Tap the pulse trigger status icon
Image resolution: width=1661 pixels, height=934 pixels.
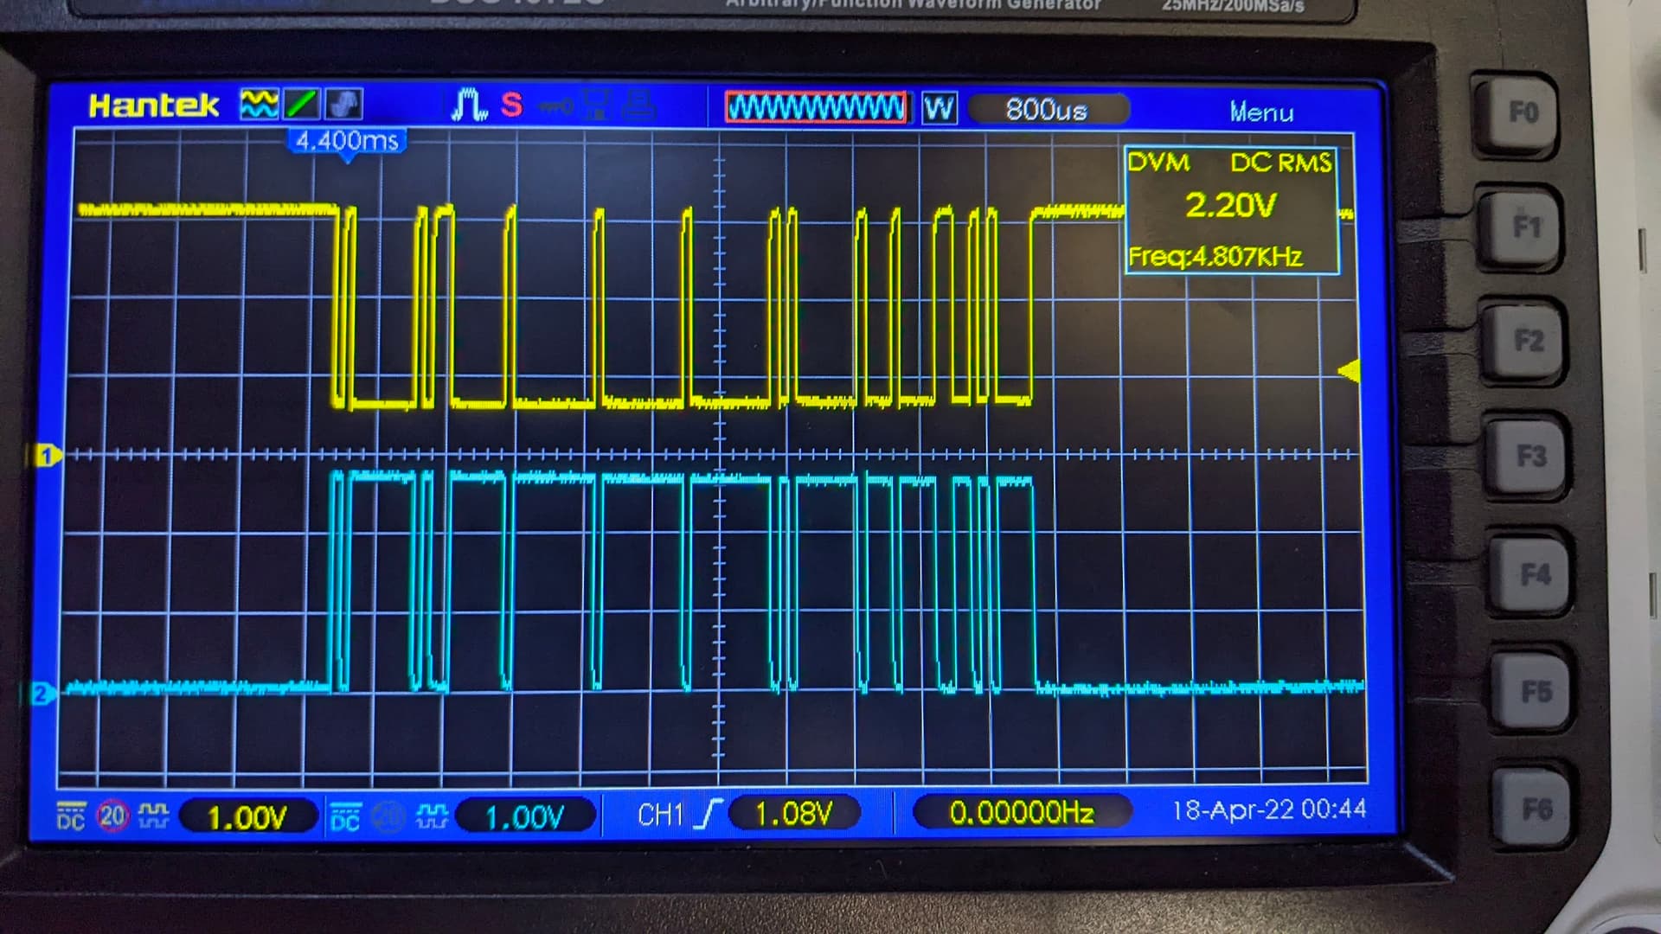coord(469,106)
